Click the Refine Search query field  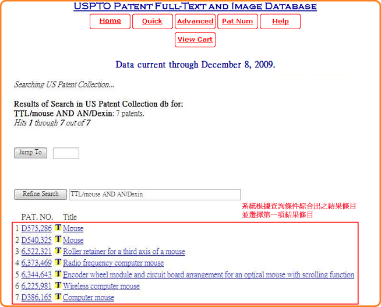pyautogui.click(x=155, y=195)
